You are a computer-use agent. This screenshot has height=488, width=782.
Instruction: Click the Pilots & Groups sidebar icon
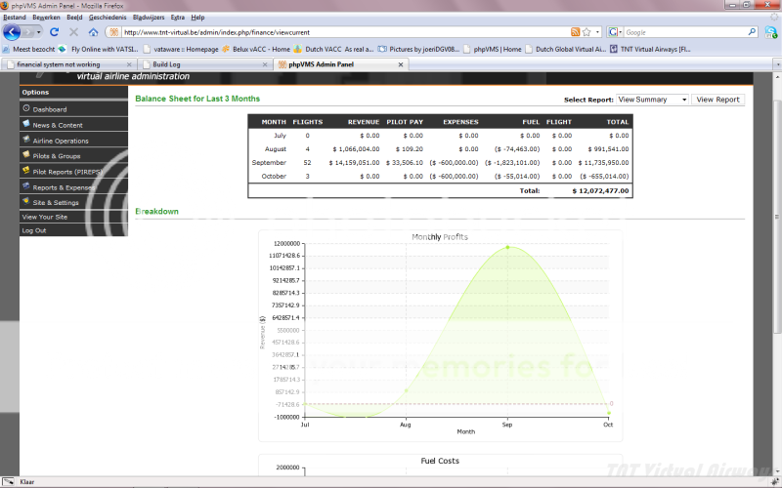[25, 155]
